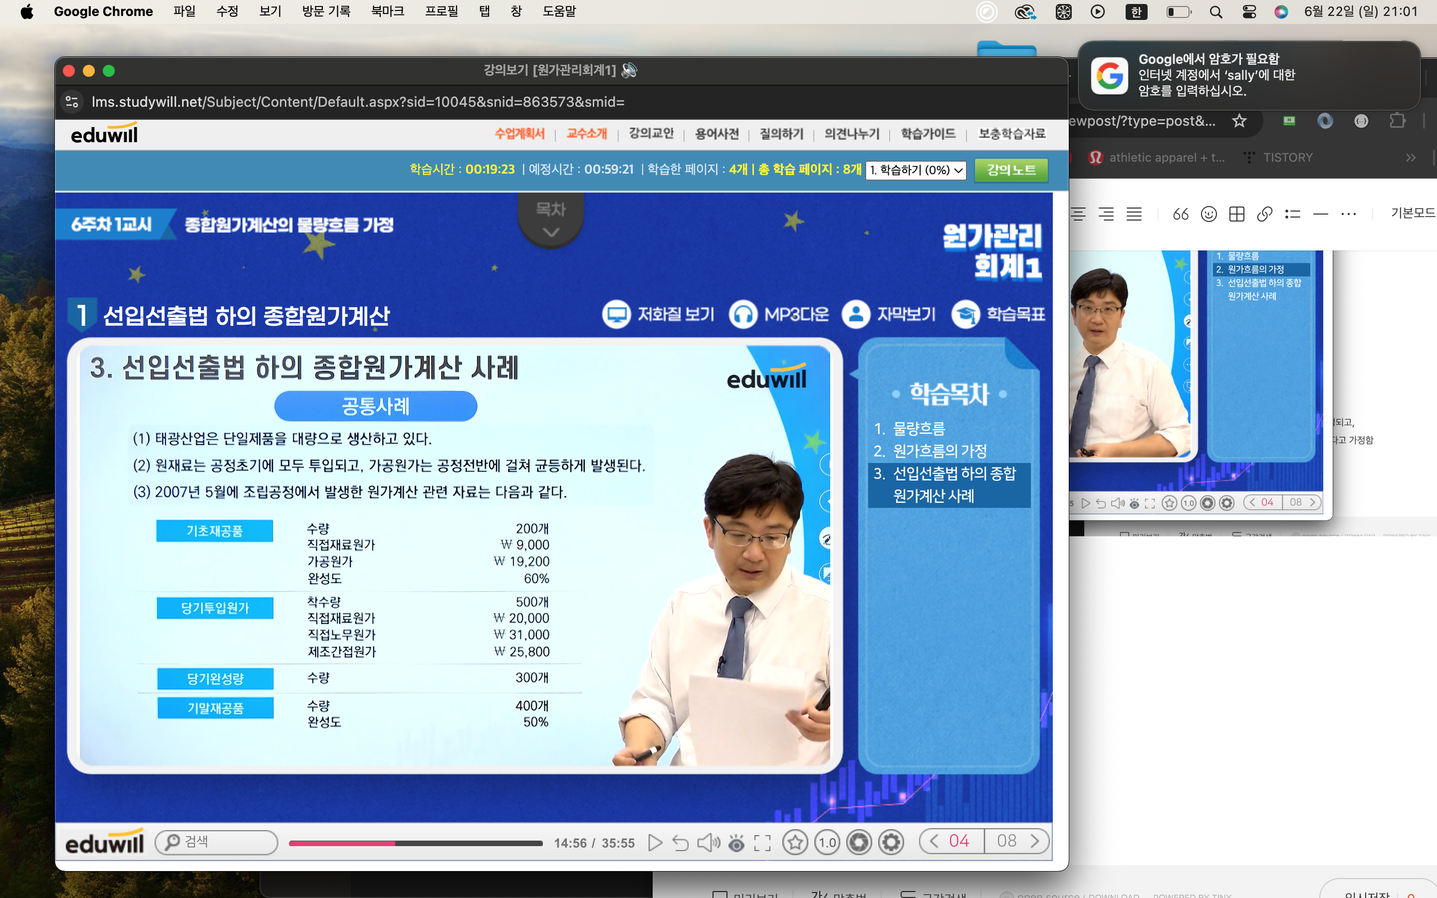Enter fullscreen with the brackets icon
The width and height of the screenshot is (1437, 898).
[762, 842]
